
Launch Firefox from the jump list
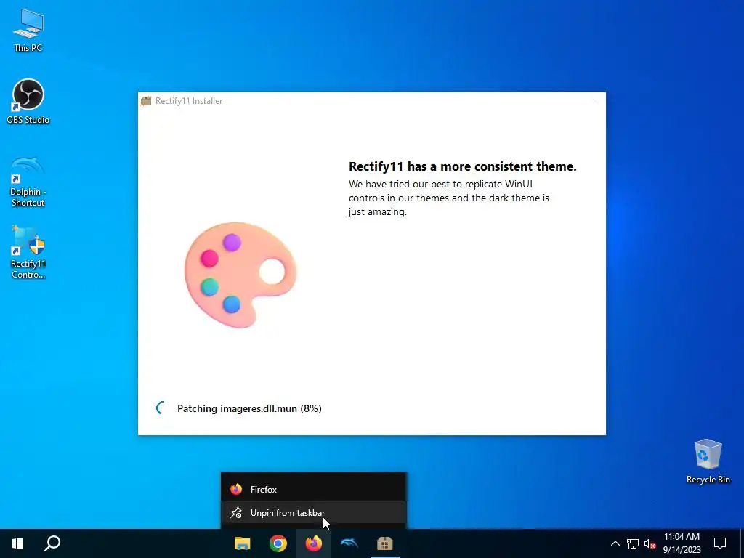coord(314,489)
